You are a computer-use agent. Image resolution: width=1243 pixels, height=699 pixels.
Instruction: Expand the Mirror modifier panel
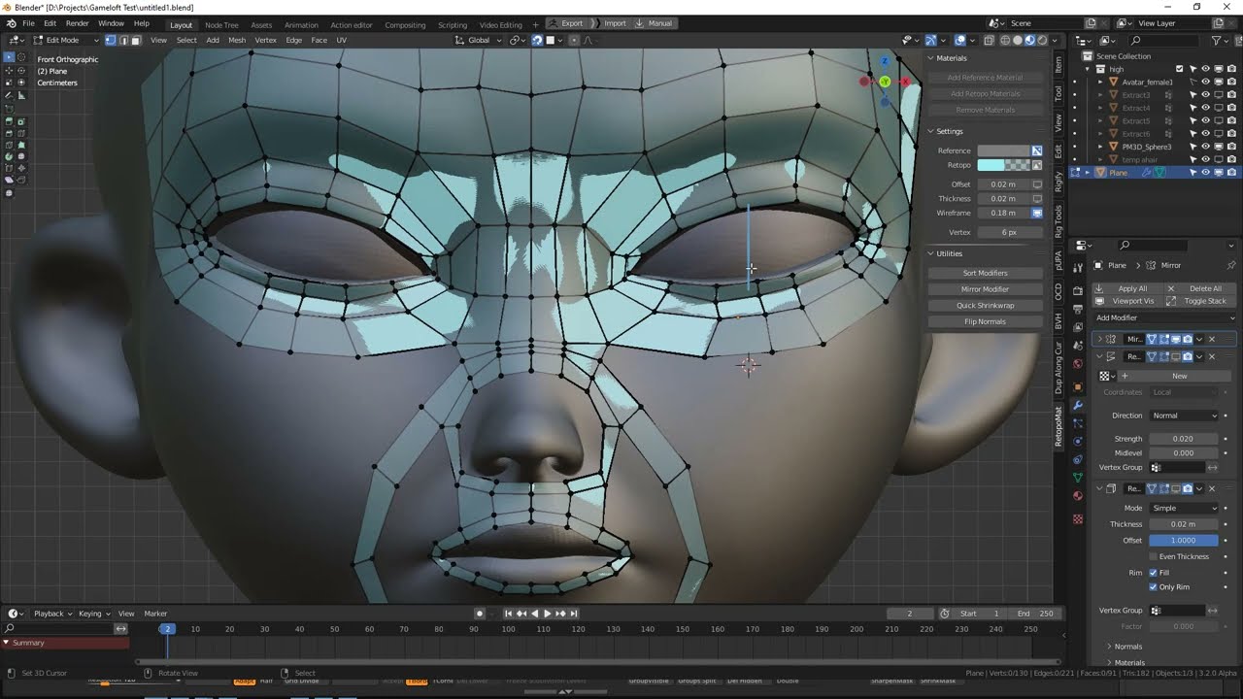1100,339
